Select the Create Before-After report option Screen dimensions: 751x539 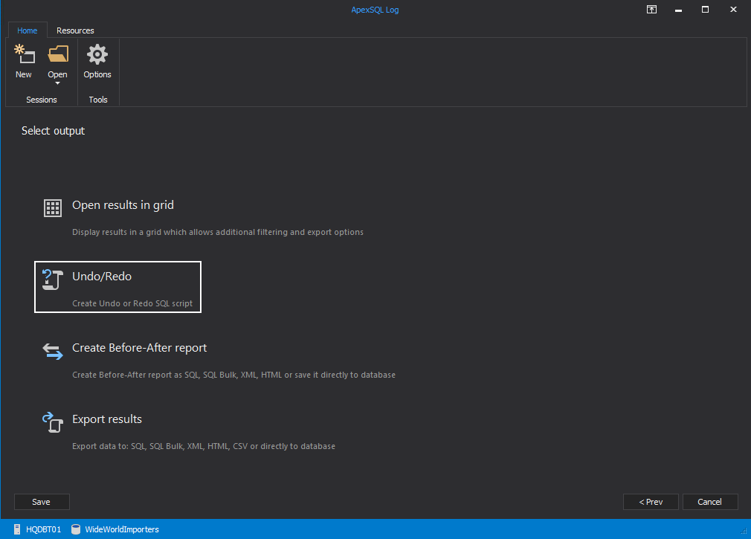(x=139, y=347)
